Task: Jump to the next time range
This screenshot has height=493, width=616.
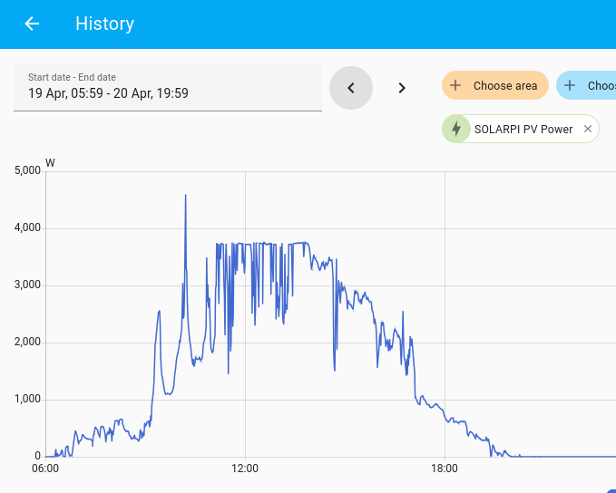Action: coord(402,88)
